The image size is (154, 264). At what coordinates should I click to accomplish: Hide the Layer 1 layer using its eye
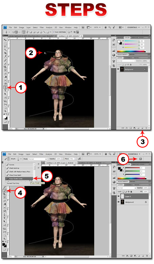118,196
